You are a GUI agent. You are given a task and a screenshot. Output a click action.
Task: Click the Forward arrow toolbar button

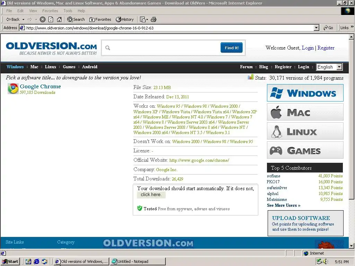coord(30,19)
